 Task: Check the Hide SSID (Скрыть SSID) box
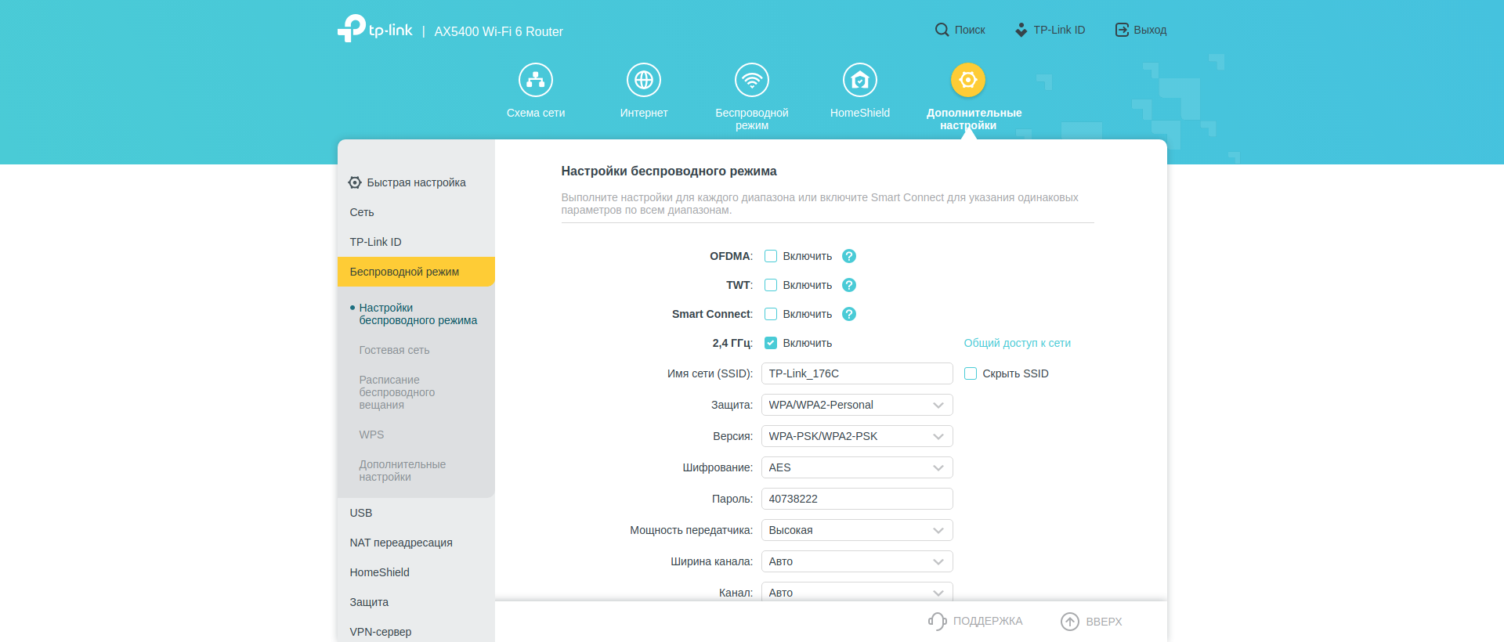(971, 373)
